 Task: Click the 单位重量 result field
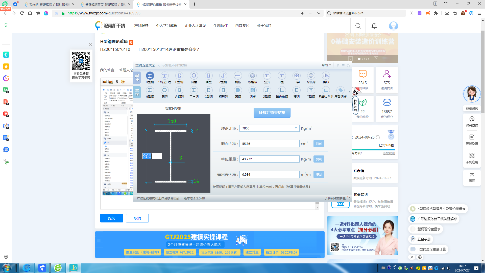(x=269, y=159)
